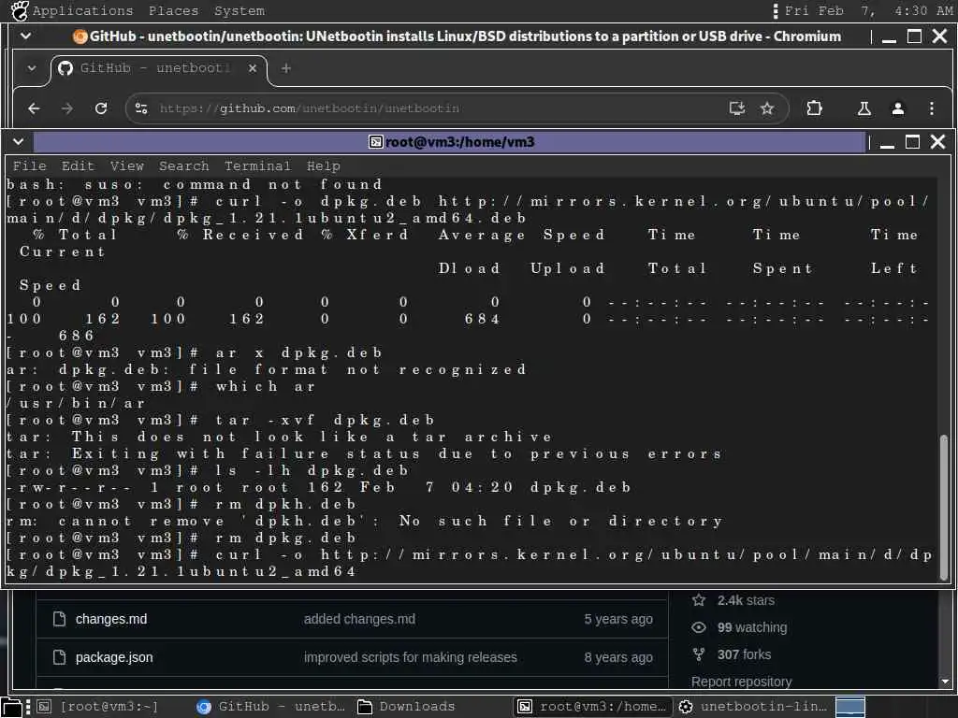View site information icon in address bar
Viewport: 958px width, 718px height.
click(141, 108)
